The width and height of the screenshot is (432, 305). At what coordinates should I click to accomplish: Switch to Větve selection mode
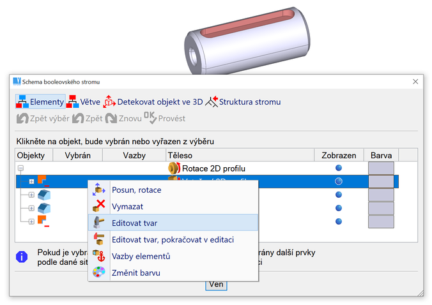(73, 101)
